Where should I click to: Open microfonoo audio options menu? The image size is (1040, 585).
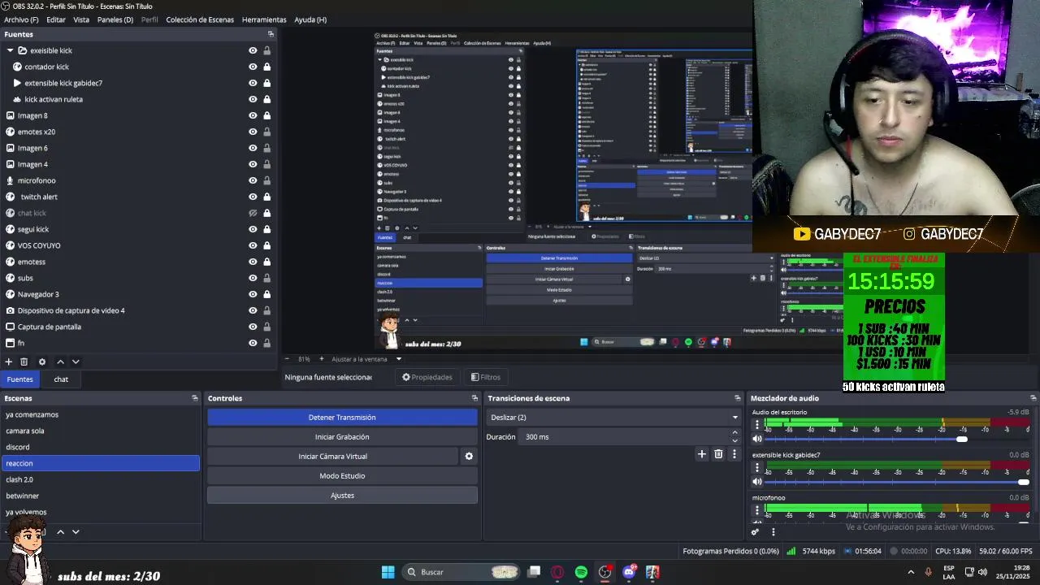click(757, 510)
